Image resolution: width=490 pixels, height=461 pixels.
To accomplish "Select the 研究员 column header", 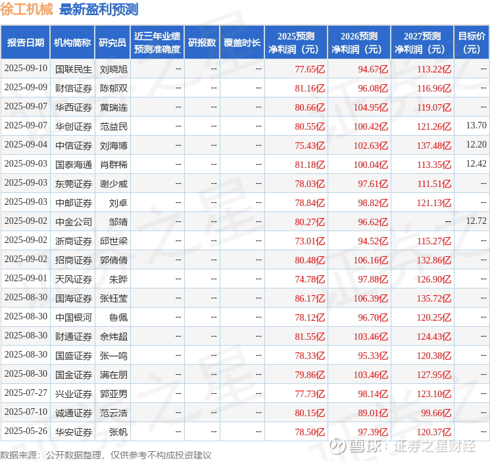I will click(x=112, y=43).
